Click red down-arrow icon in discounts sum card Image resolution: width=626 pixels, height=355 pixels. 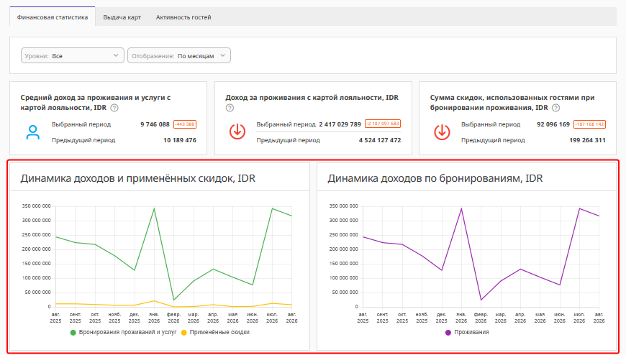point(442,132)
